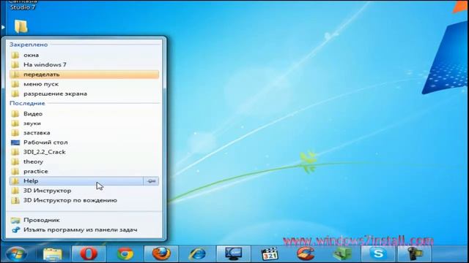Unpin Help using the pin icon

tap(152, 181)
